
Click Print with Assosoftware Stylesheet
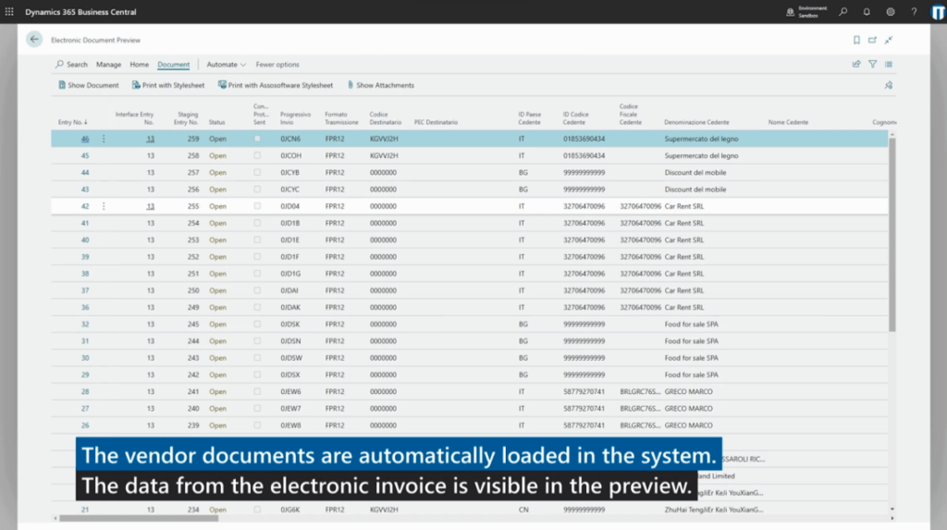point(275,85)
